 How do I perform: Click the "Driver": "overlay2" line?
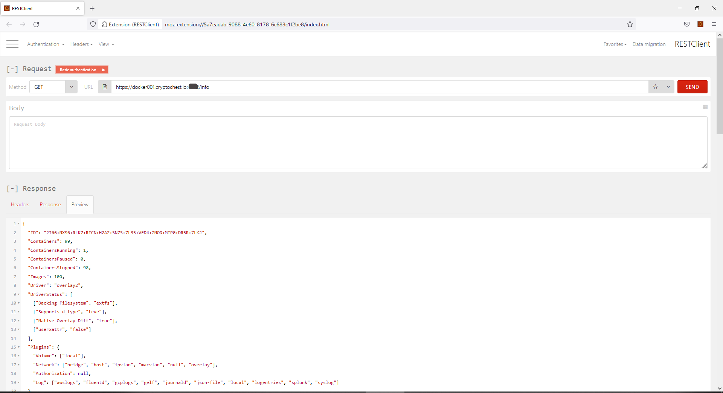pos(55,286)
